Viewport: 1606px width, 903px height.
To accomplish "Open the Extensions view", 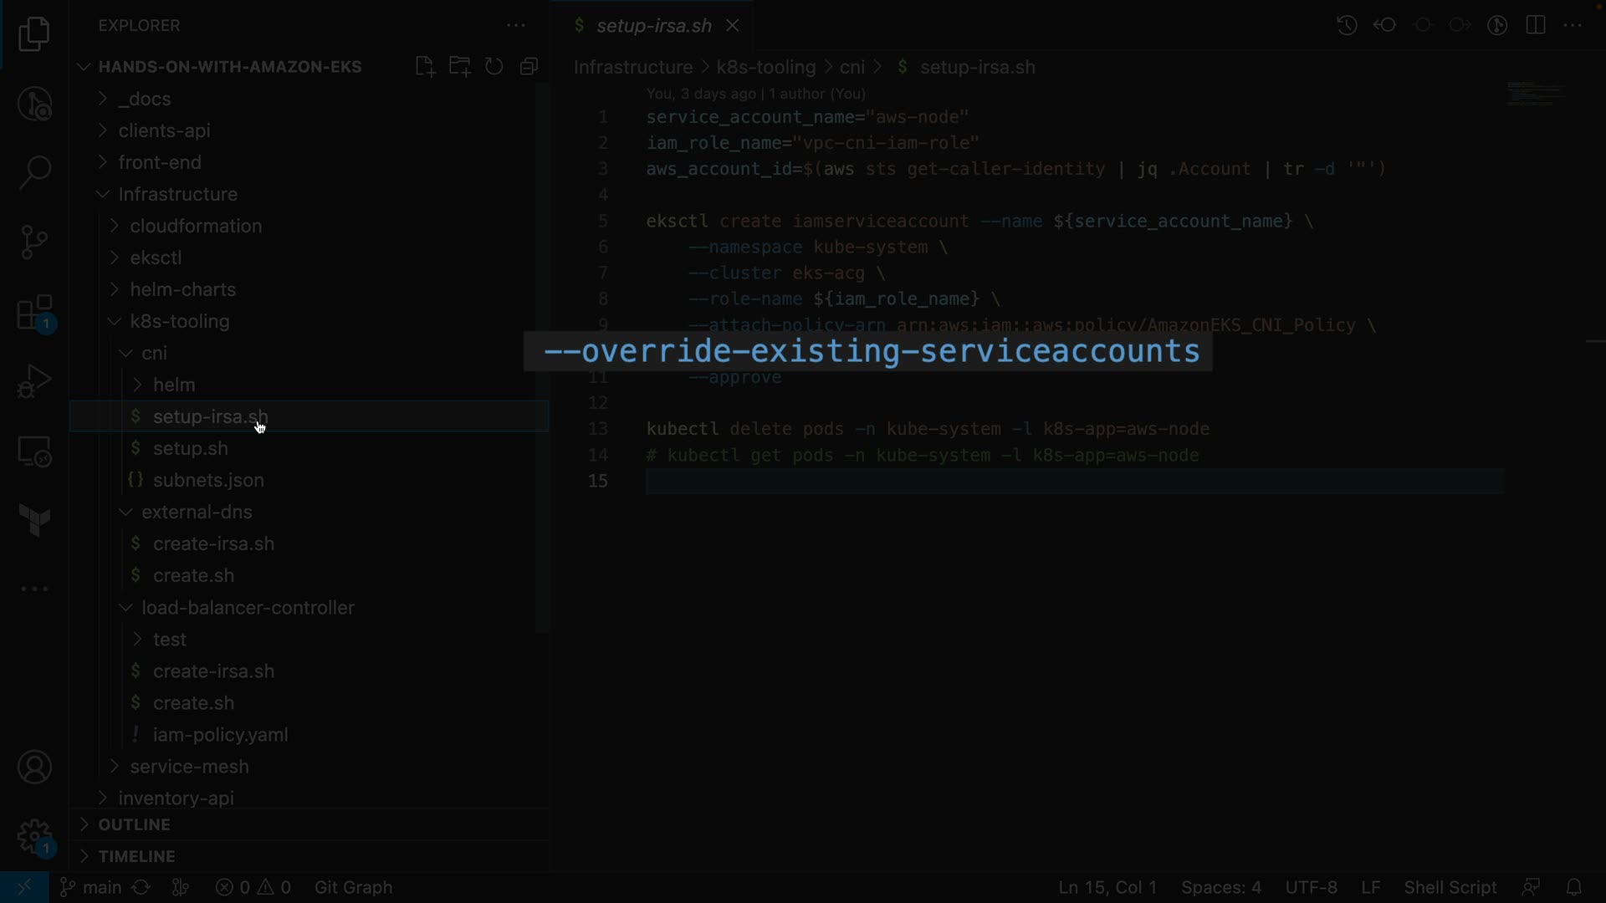I will coord(34,314).
